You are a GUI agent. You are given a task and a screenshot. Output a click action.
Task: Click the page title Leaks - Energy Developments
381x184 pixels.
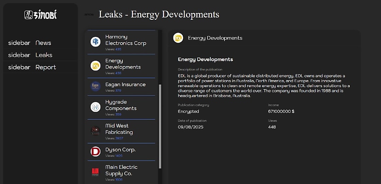[x=159, y=14]
